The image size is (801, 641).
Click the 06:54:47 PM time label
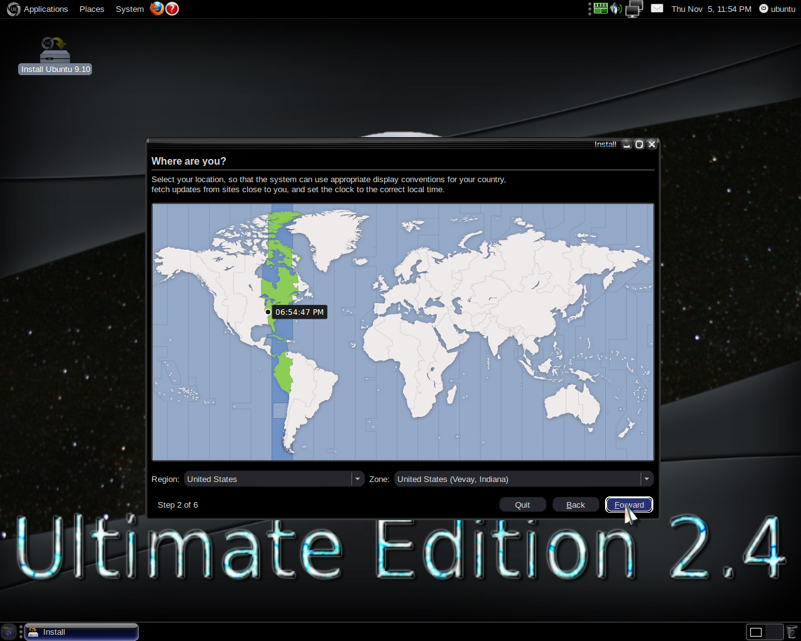(300, 312)
